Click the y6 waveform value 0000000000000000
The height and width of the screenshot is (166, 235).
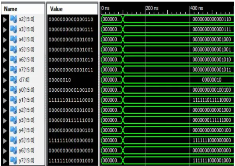click(211, 150)
